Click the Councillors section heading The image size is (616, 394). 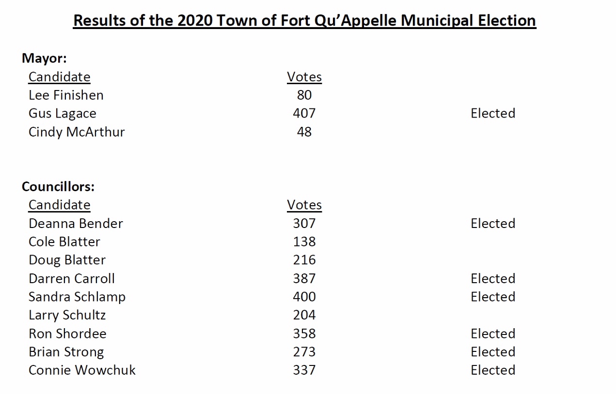[x=58, y=186]
